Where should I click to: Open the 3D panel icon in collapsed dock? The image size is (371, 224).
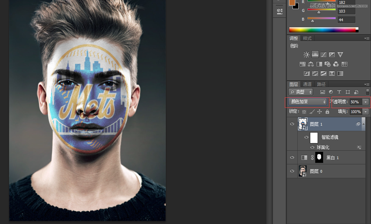click(x=280, y=11)
